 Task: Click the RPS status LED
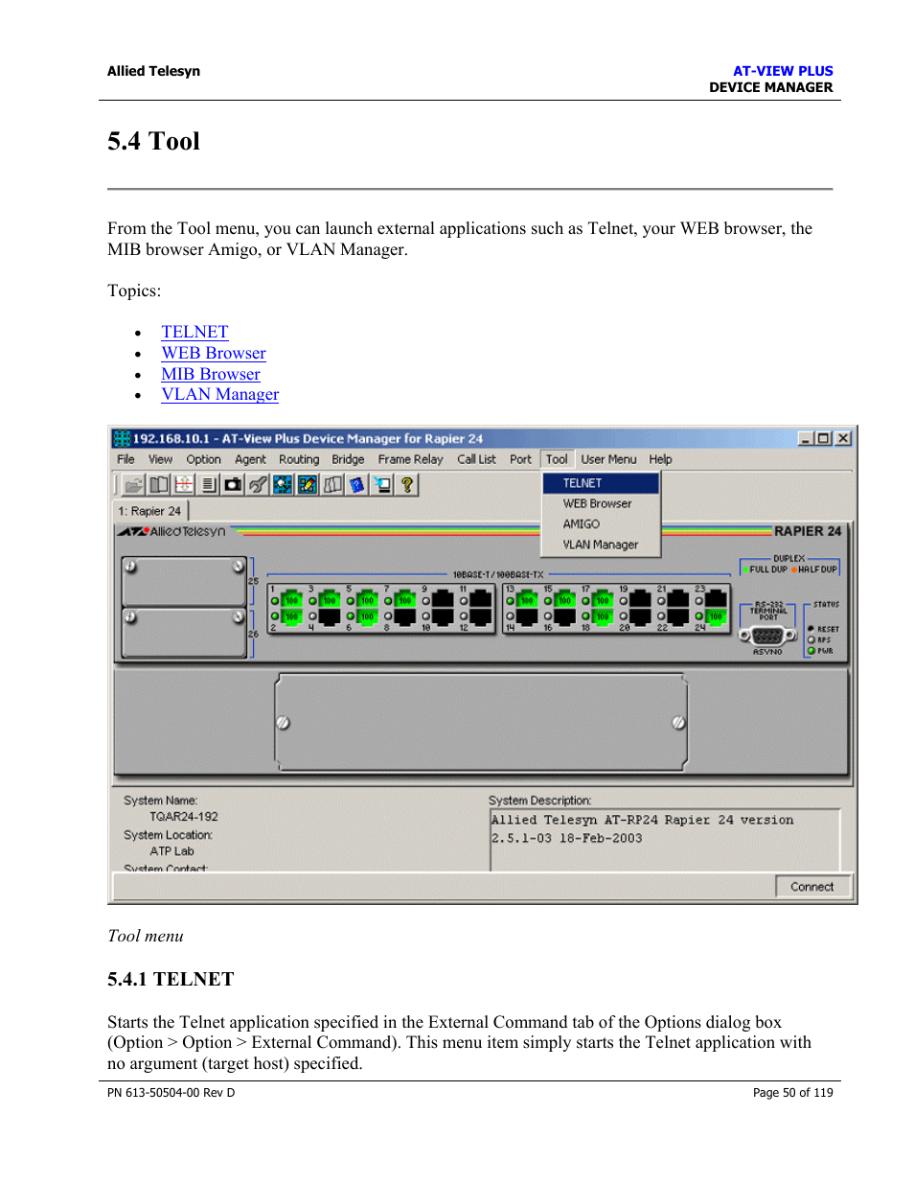(811, 639)
